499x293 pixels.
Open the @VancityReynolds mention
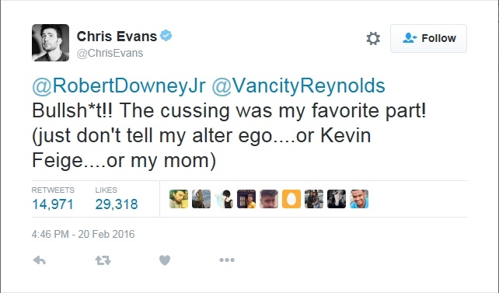[298, 85]
